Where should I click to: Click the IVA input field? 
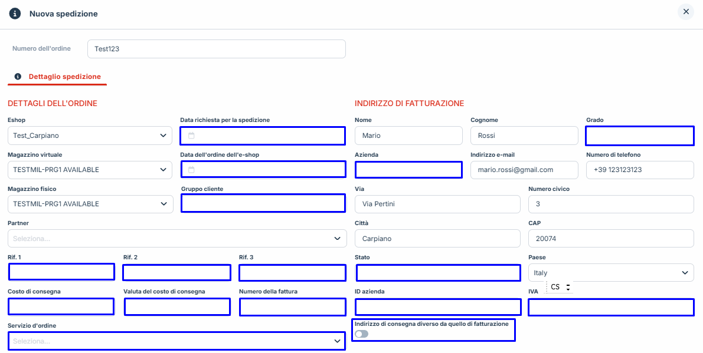[x=610, y=308]
